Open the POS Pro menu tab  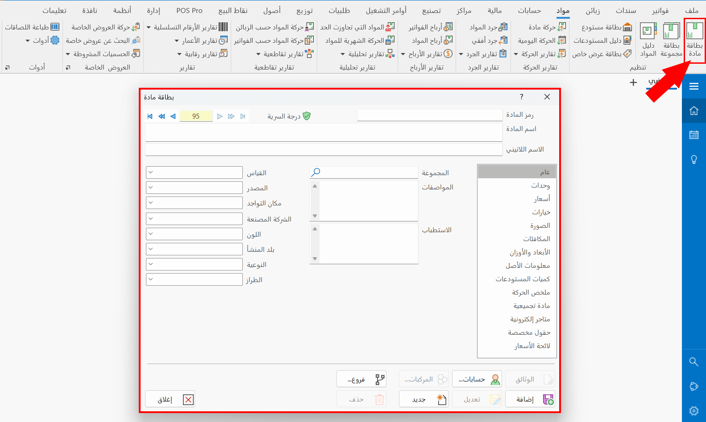click(x=189, y=10)
